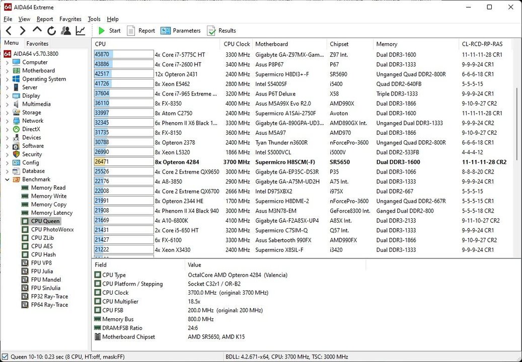Switch to the Favorites tab
Viewport: 522px width, 362px height.
click(37, 43)
